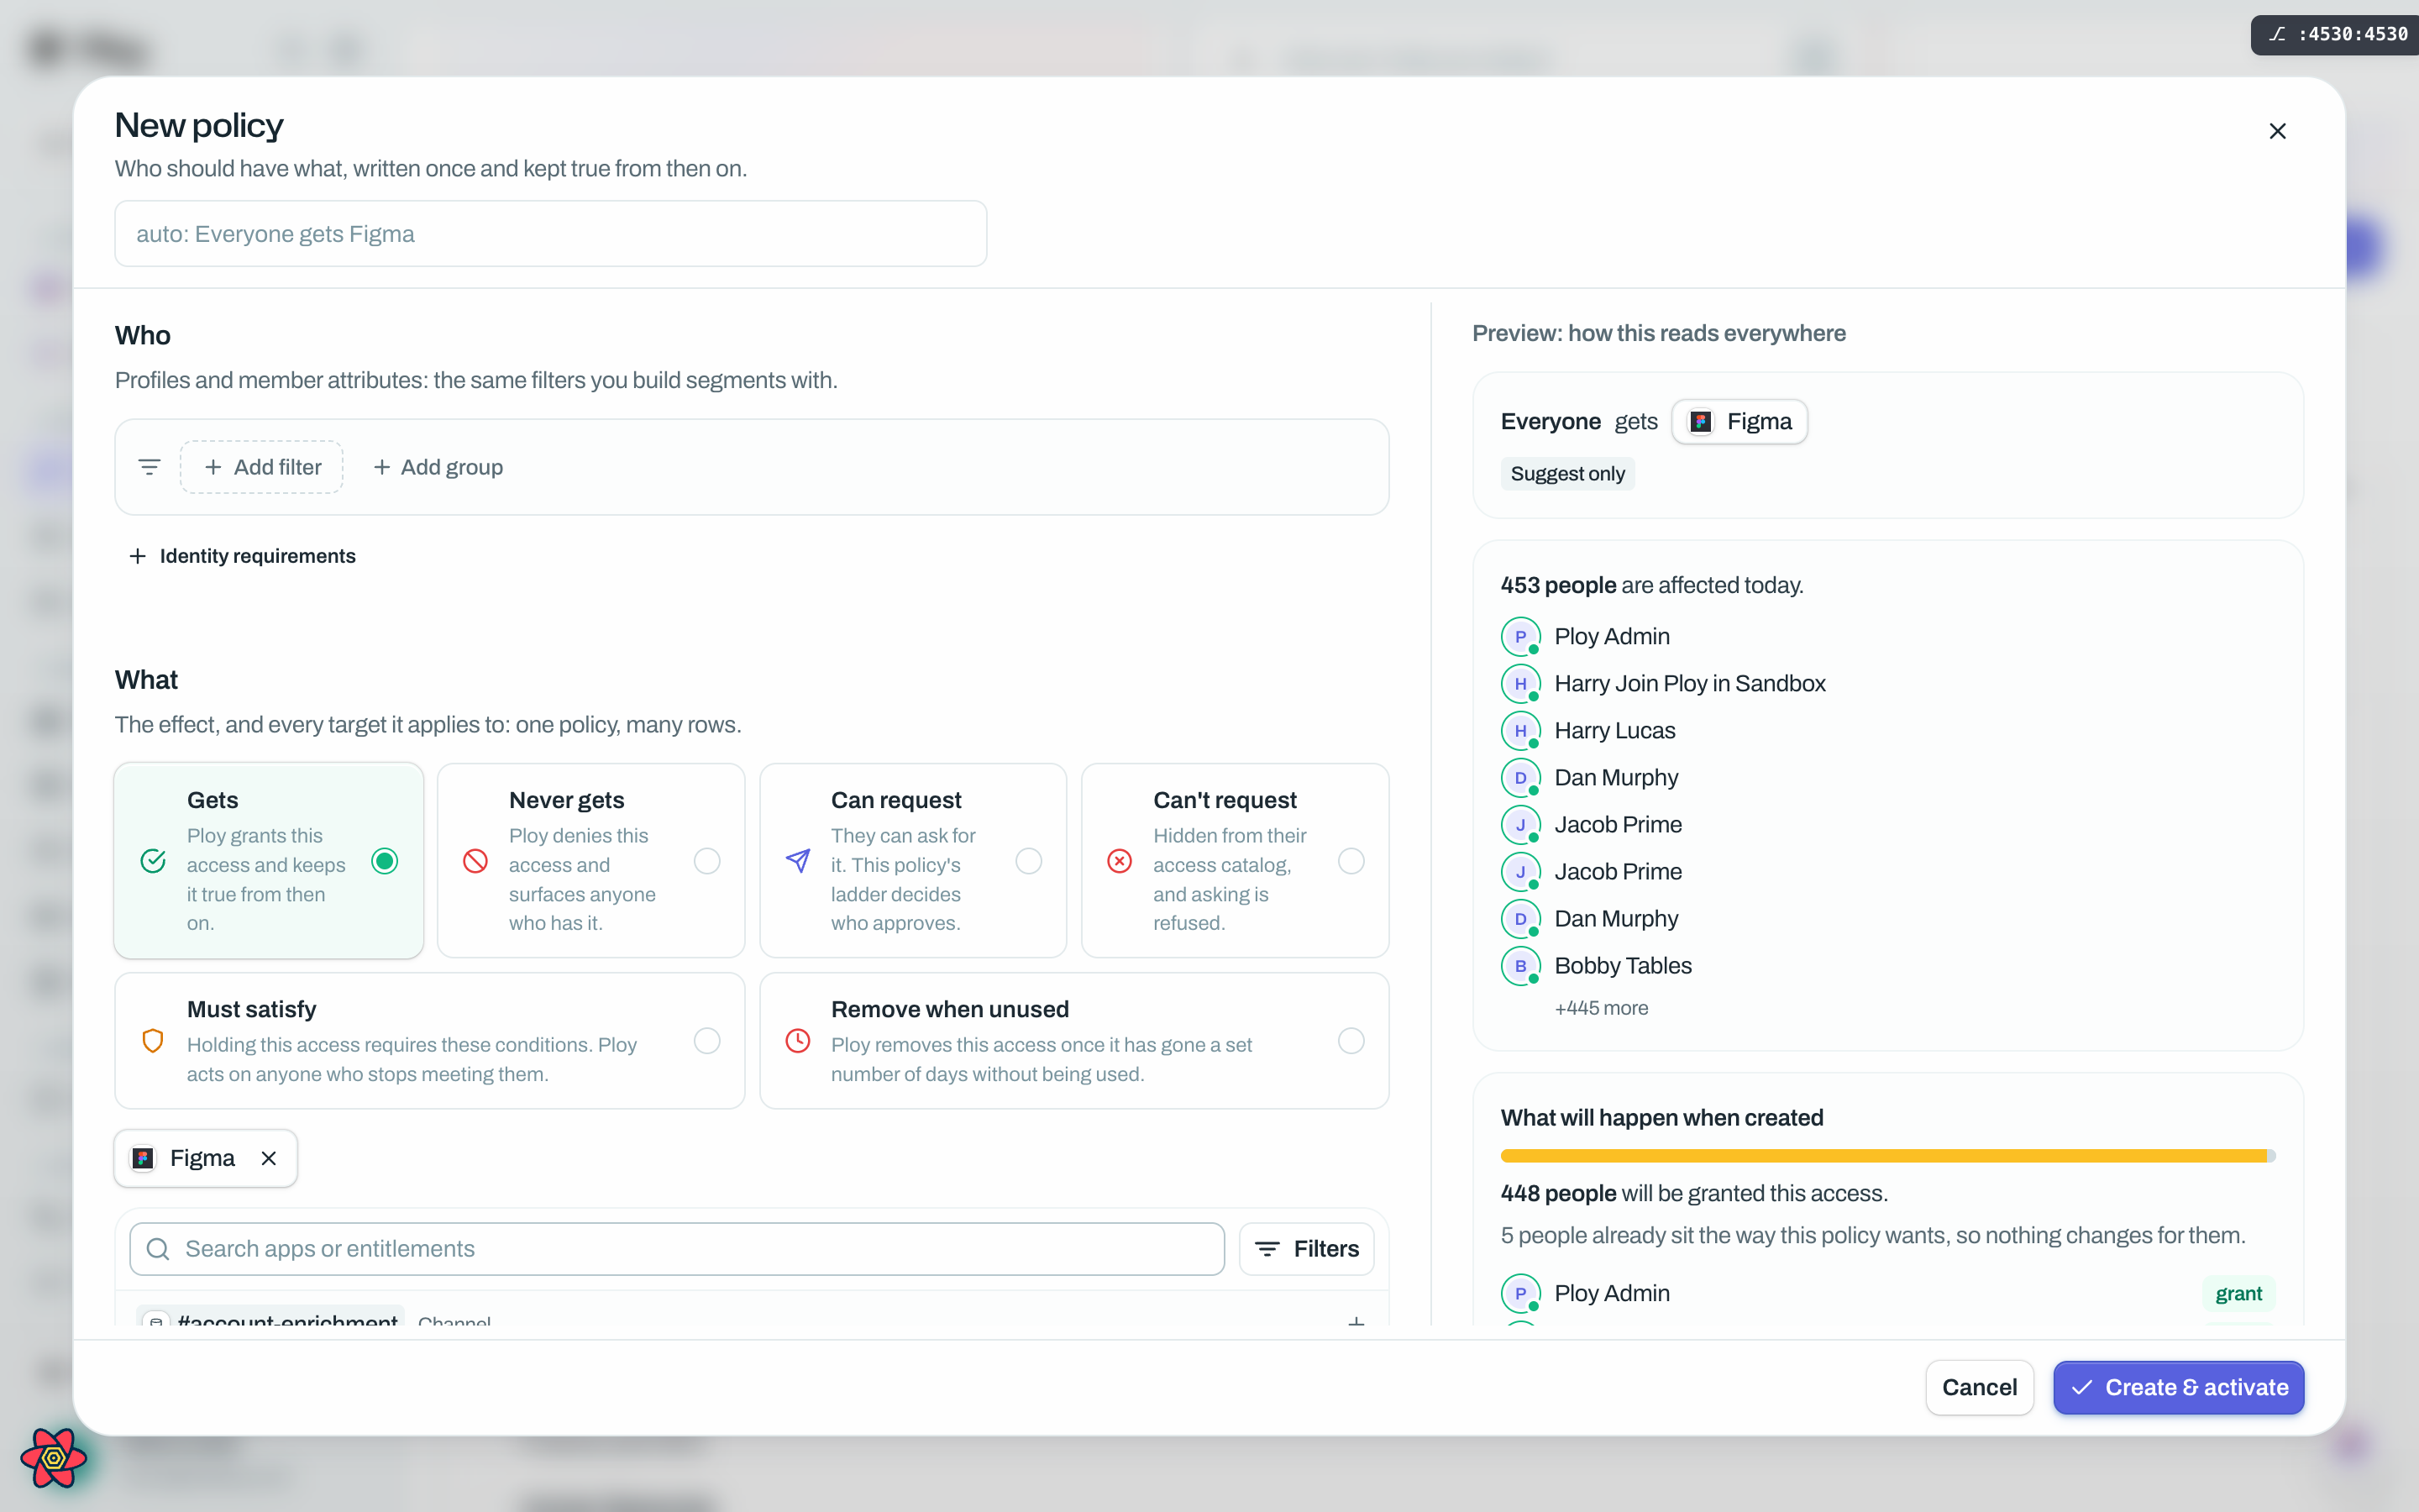Select the Gets radio button

tap(385, 861)
